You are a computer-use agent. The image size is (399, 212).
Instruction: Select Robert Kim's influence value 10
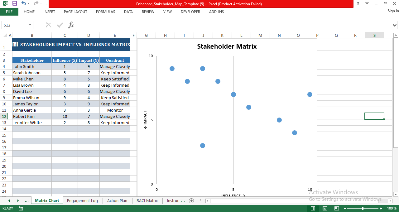click(x=65, y=116)
